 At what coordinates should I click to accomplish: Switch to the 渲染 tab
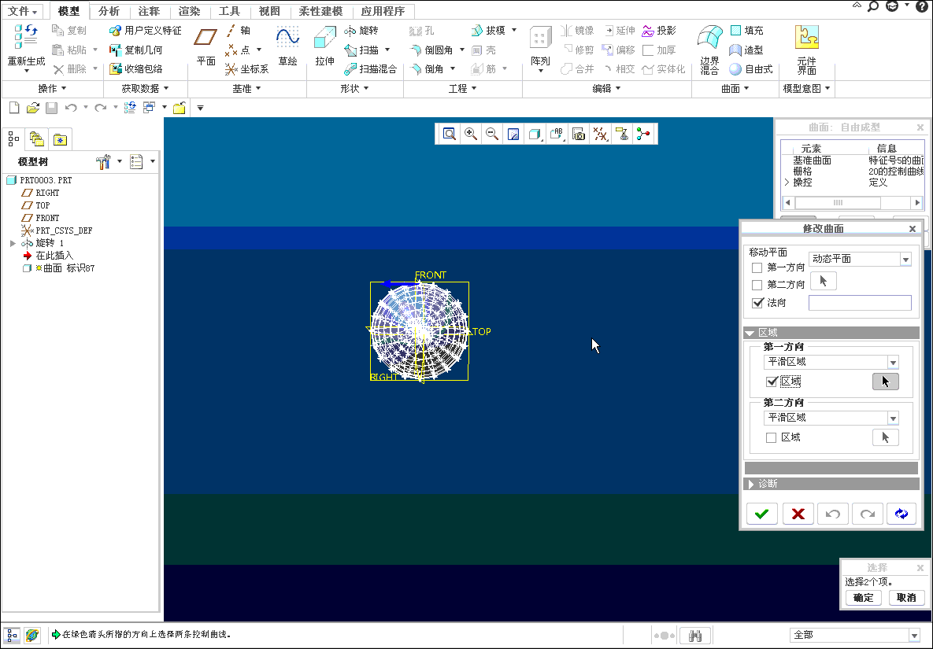(x=189, y=11)
